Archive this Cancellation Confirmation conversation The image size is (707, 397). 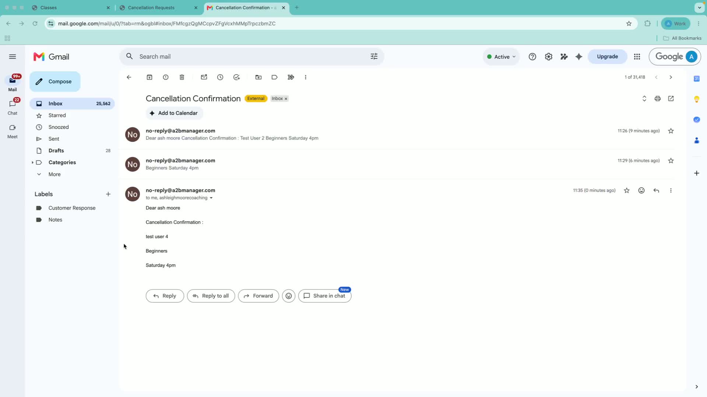(150, 77)
